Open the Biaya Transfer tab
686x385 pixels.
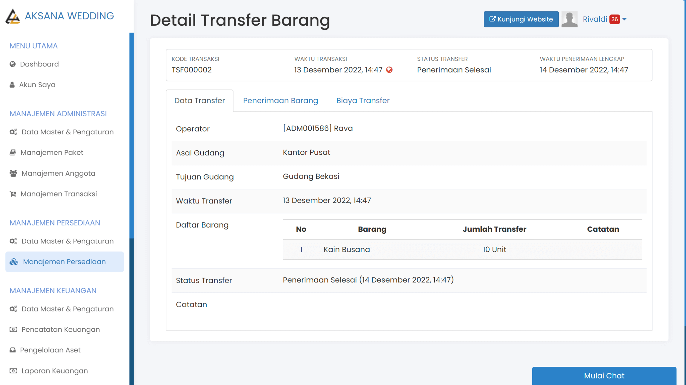tap(363, 101)
